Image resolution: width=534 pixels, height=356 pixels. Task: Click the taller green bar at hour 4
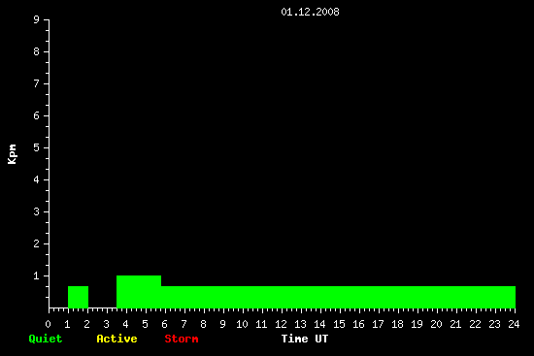[139, 292]
